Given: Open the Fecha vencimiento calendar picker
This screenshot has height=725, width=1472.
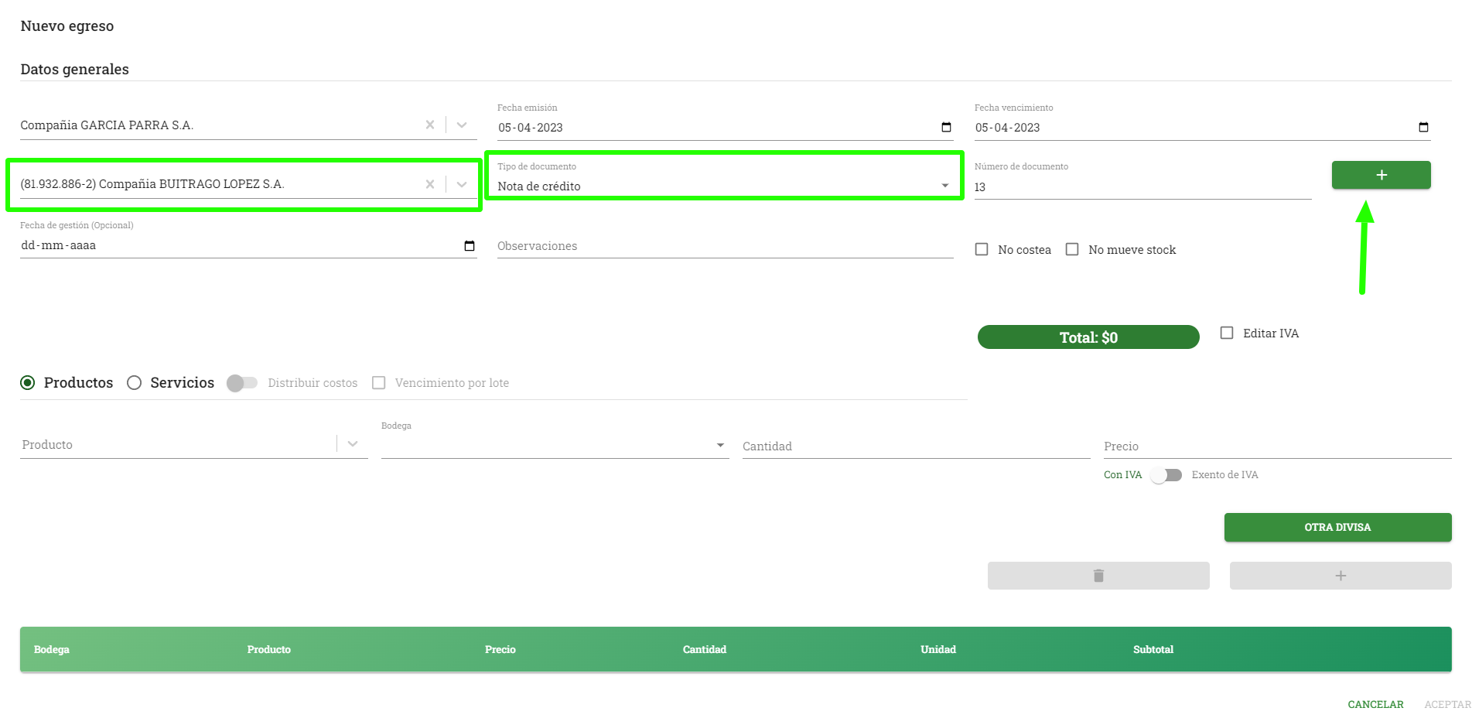Looking at the screenshot, I should tap(1423, 127).
